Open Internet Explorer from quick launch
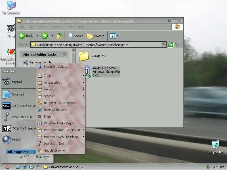 [x=25, y=167]
